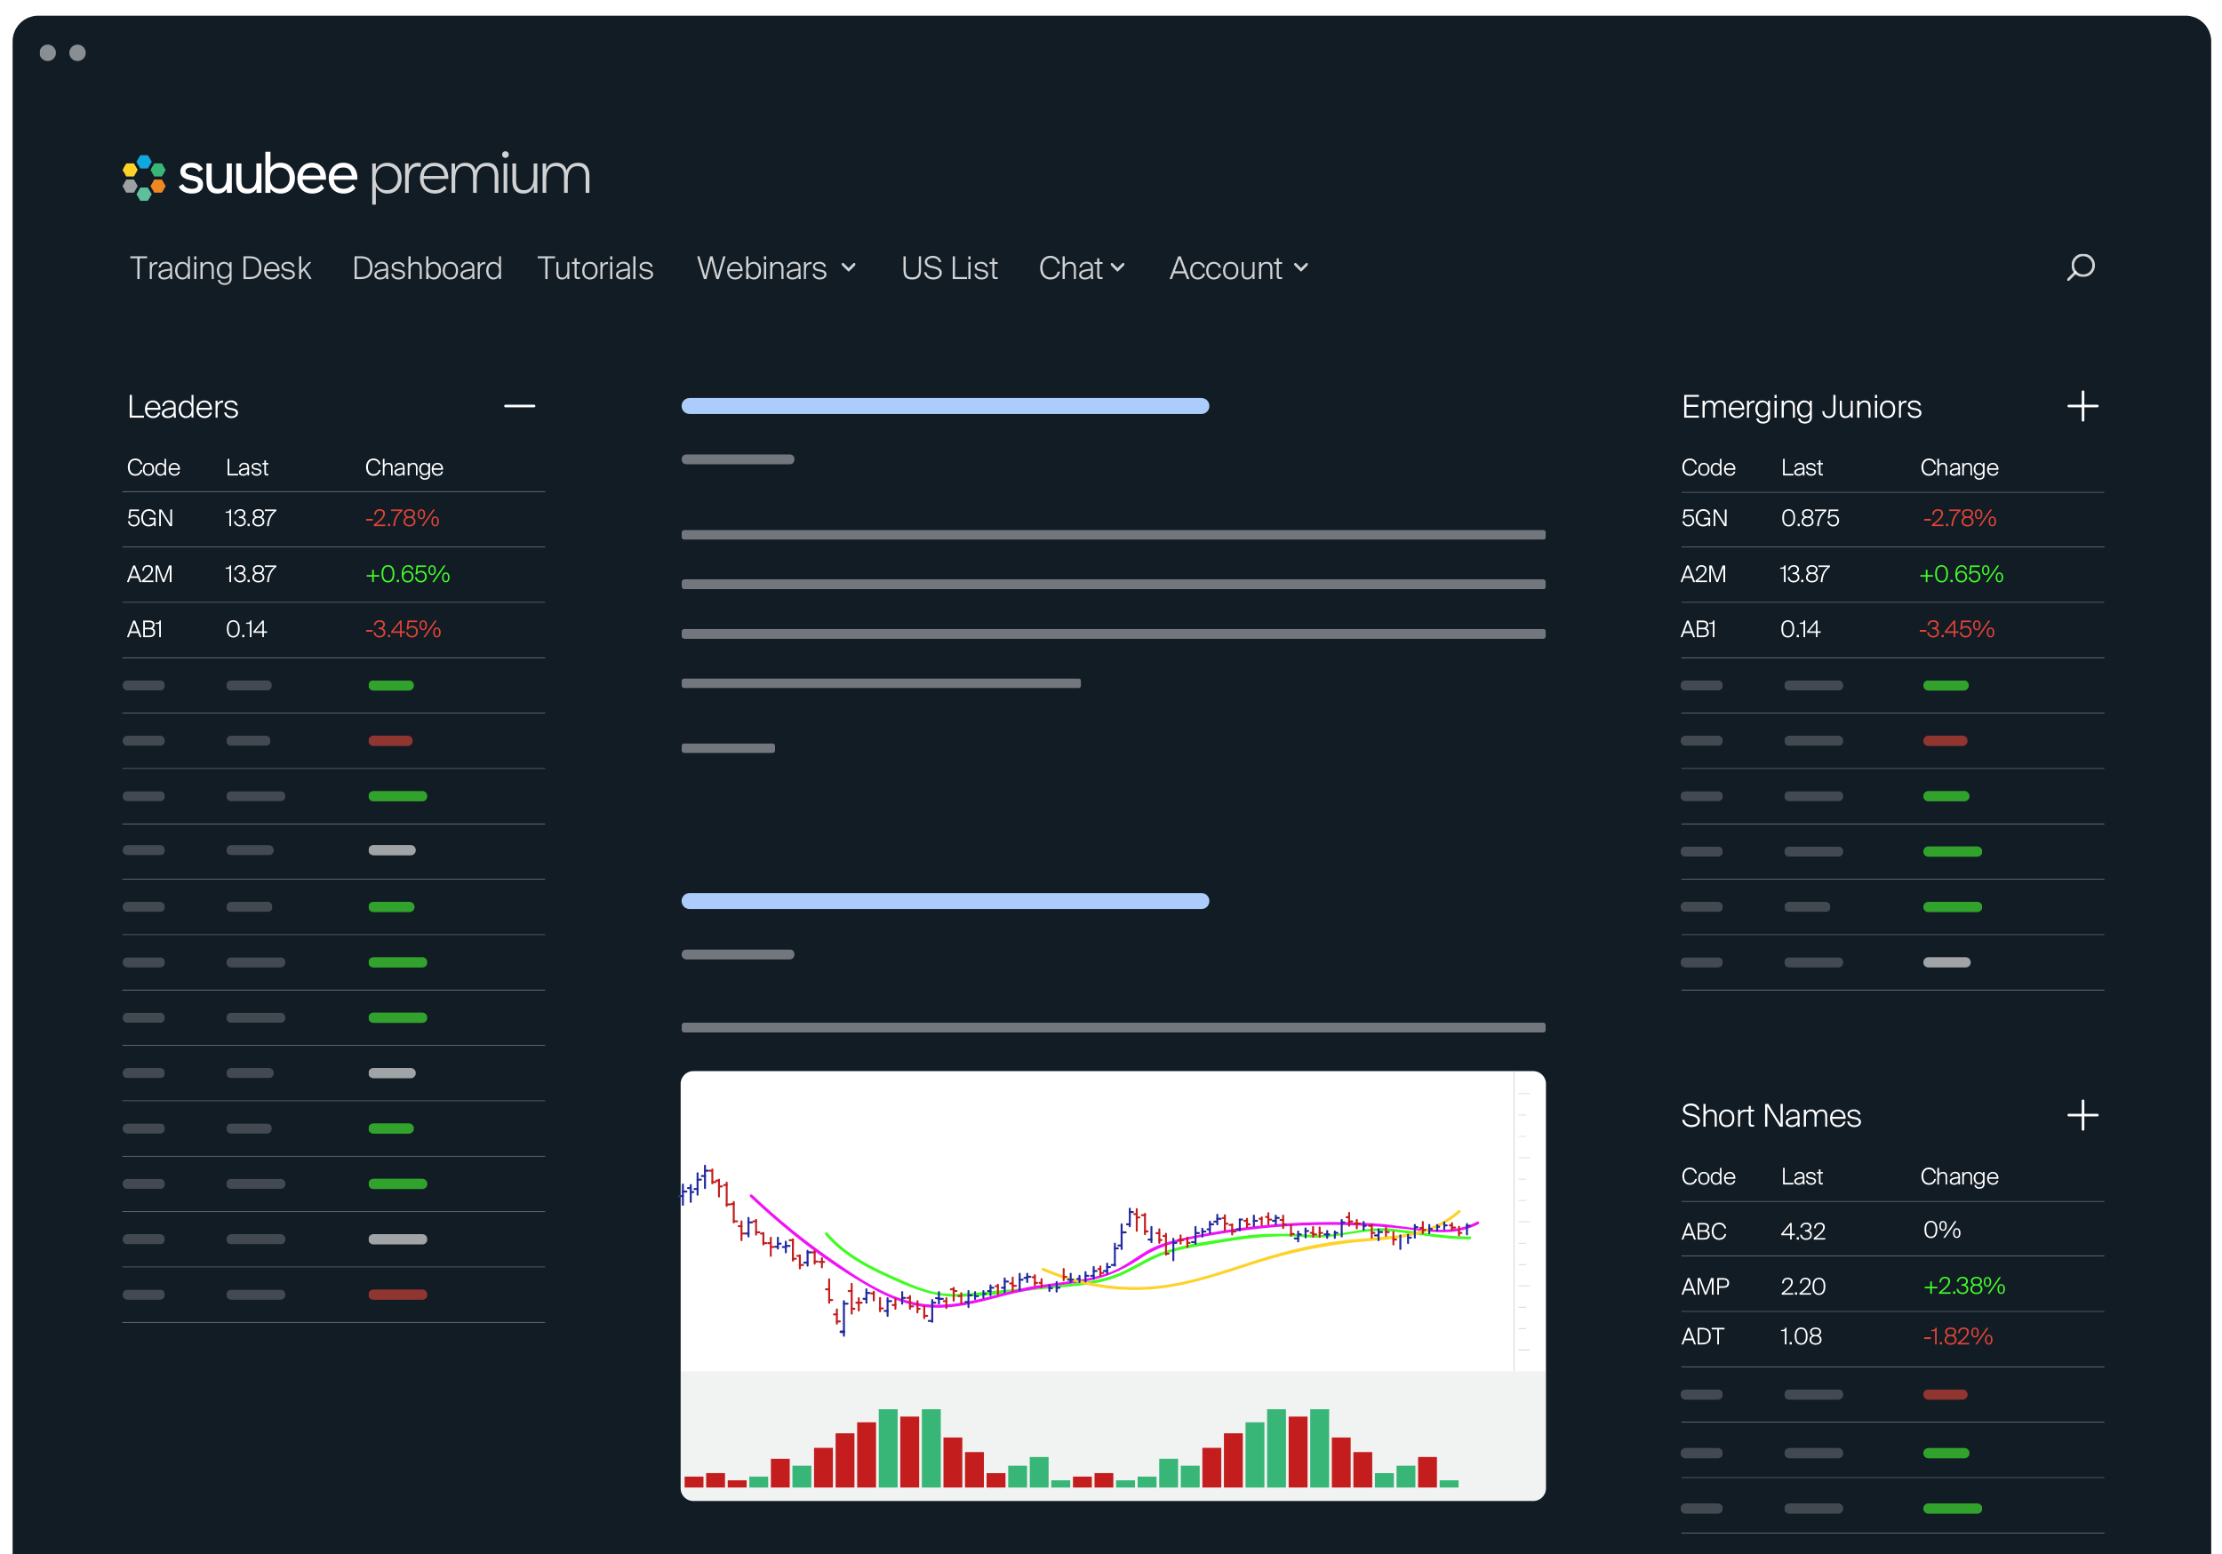The height and width of the screenshot is (1554, 2222).
Task: Click the Leaders panel title
Action: tap(183, 406)
